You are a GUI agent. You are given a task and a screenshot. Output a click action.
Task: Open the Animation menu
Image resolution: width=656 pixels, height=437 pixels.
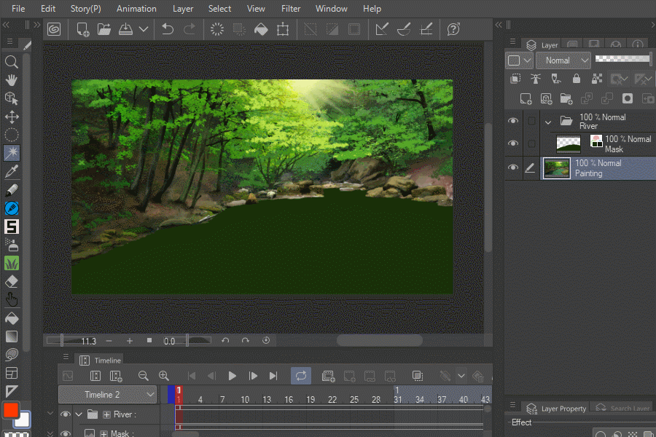tap(136, 9)
